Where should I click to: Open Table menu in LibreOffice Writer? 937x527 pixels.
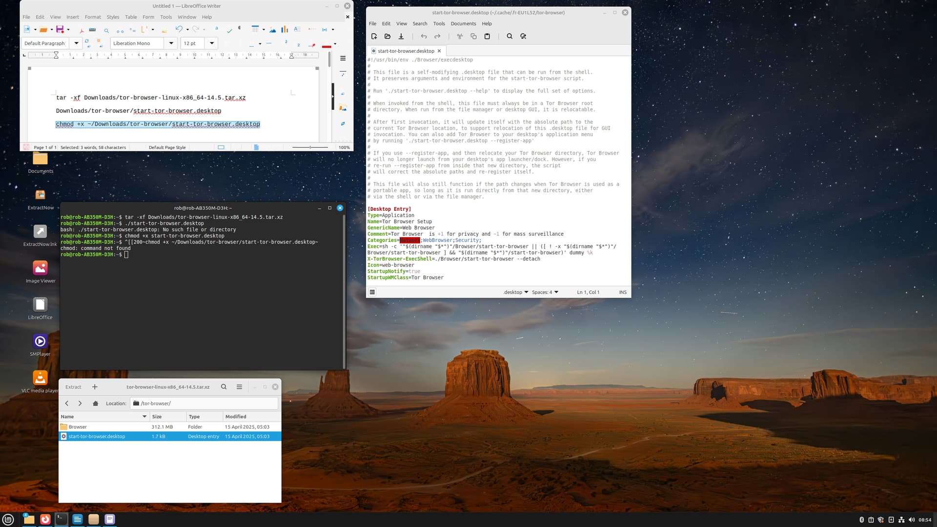(x=131, y=17)
